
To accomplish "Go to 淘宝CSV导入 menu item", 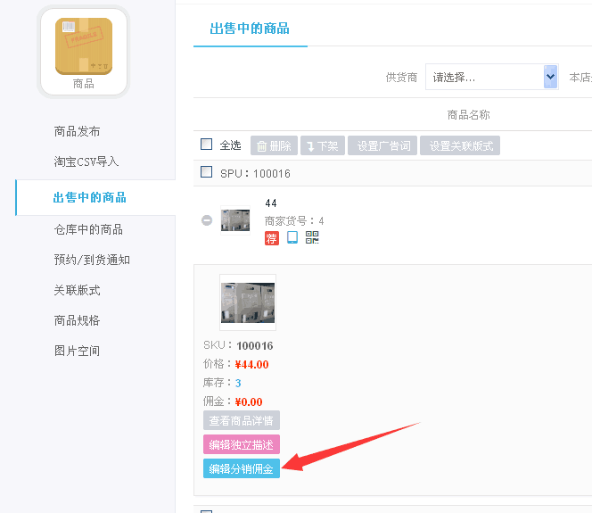I will coord(86,161).
